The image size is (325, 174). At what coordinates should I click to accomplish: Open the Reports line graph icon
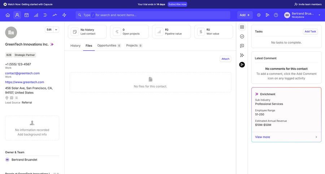pyautogui.click(x=55, y=15)
